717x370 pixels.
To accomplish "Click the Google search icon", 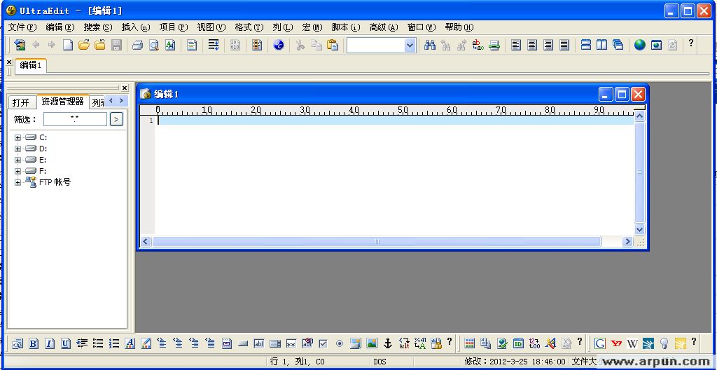I will [600, 343].
